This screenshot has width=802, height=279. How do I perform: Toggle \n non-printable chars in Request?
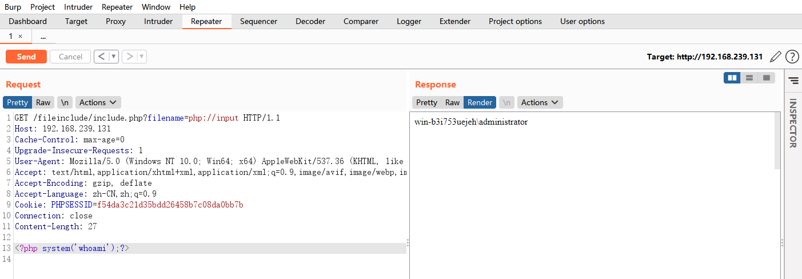(65, 102)
